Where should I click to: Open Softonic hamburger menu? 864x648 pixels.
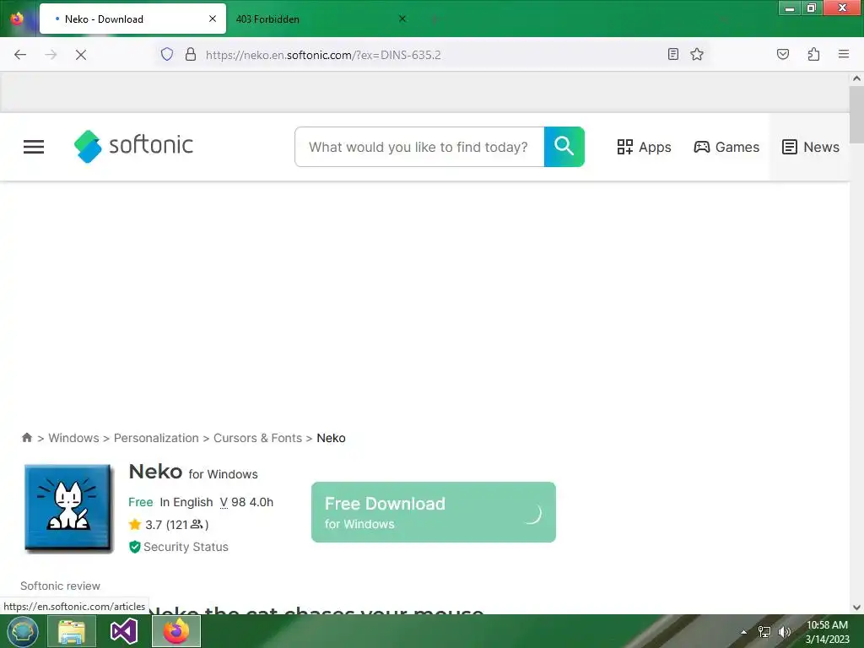coord(34,147)
